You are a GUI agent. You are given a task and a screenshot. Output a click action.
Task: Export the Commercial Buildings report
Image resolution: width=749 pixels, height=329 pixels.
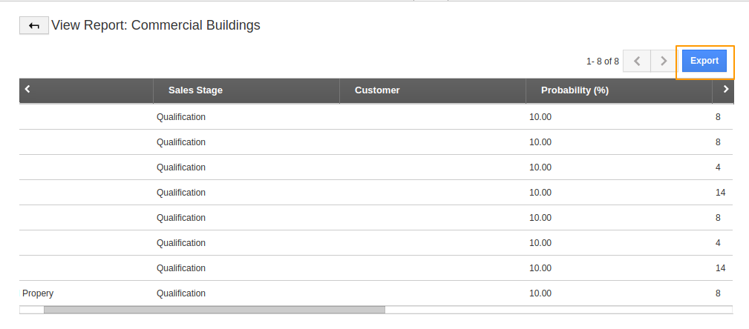pyautogui.click(x=704, y=61)
